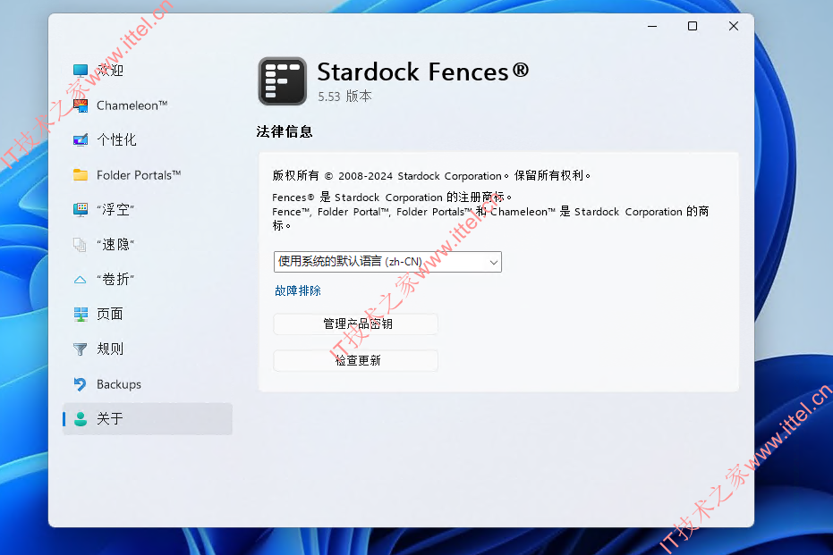Click the "速隐" quick-hide icon
The height and width of the screenshot is (555, 833).
coord(80,245)
